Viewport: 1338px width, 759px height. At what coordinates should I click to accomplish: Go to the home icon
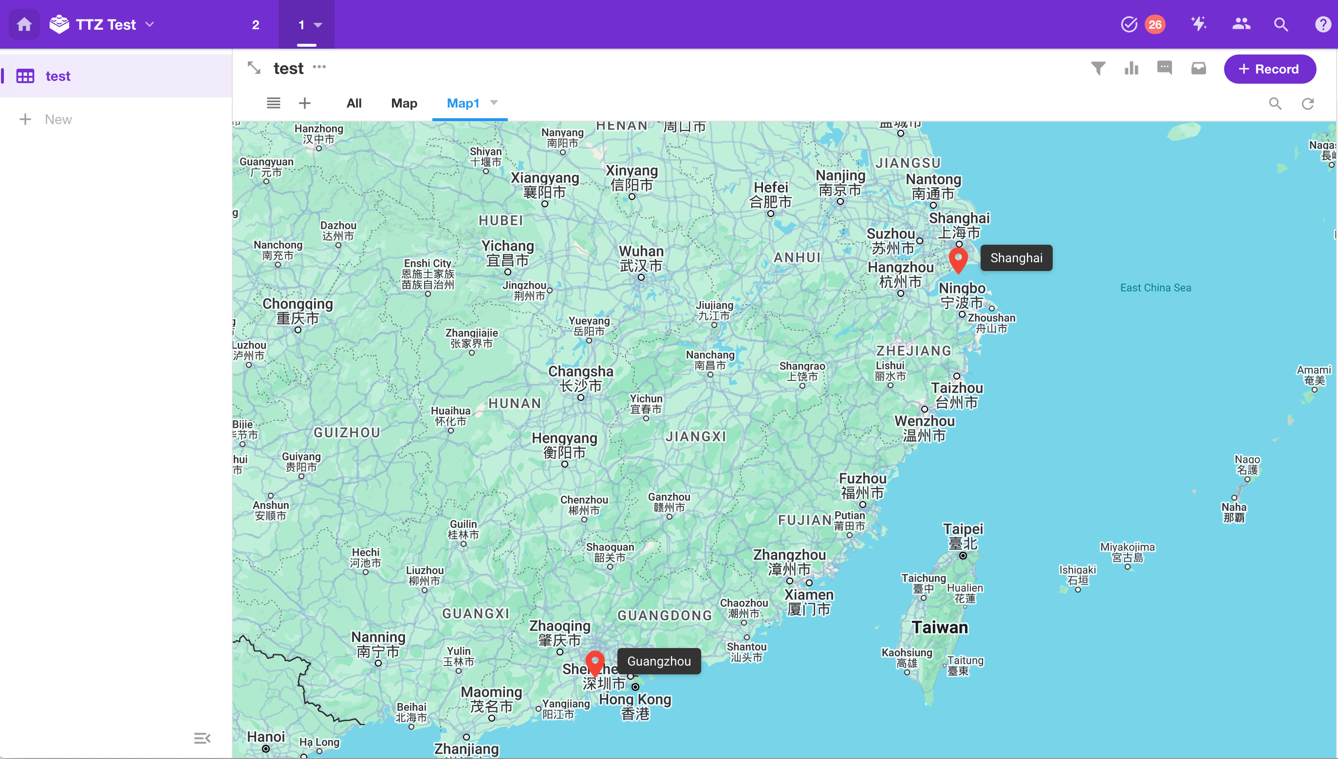24,24
